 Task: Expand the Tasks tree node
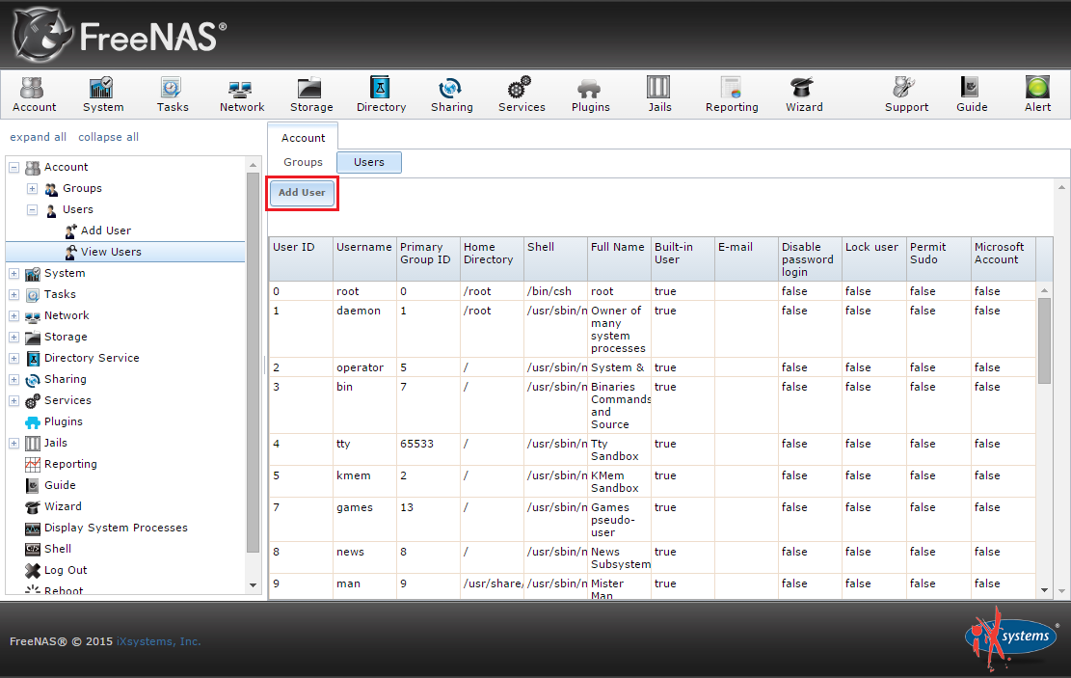pyautogui.click(x=13, y=294)
